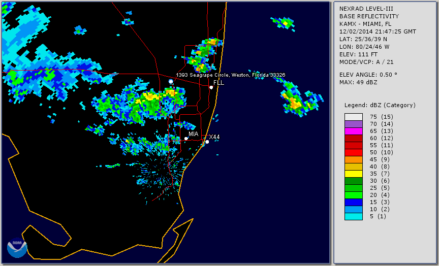This screenshot has height=266, width=439.
Task: Click the '1393 Seagrape Circle, Weston, Florida' address label
Action: tap(230, 75)
